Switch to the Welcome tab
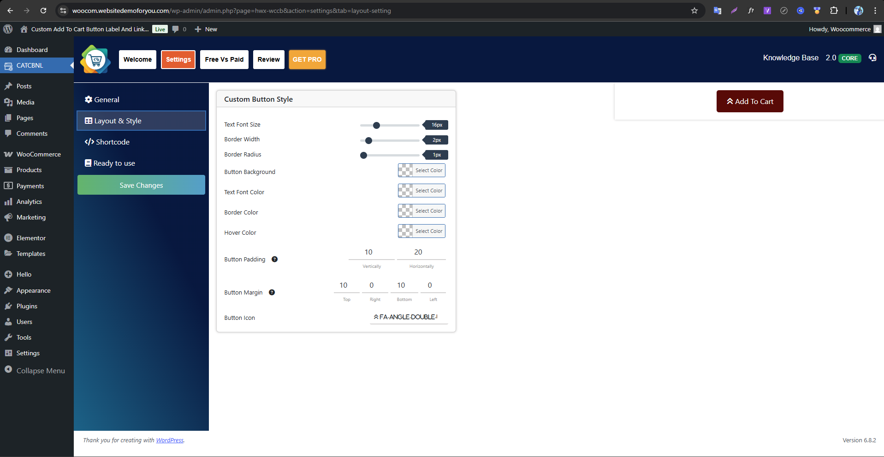Image resolution: width=884 pixels, height=457 pixels. 137,59
